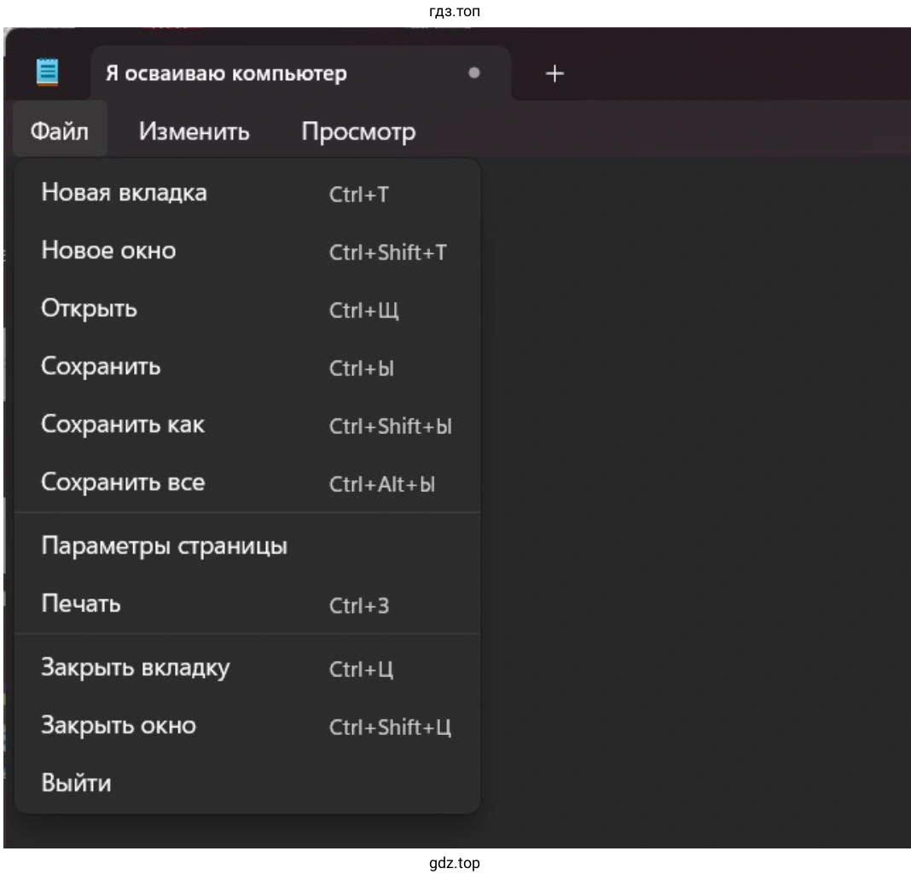Select Сохранить все to save all tabs
Image resolution: width=911 pixels, height=880 pixels.
point(123,483)
